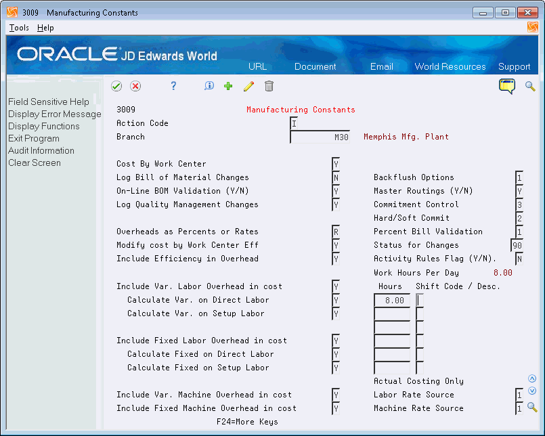545x436 pixels.
Task: Click Log Quality Management Changes field
Action: [x=336, y=204]
